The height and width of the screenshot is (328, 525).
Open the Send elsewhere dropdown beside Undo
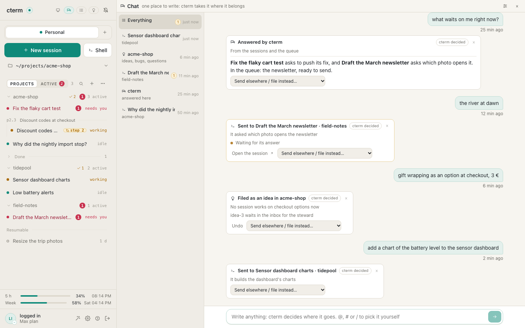tap(294, 226)
